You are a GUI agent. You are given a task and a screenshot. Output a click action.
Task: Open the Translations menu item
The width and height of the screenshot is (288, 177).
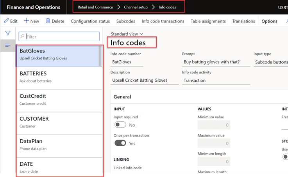[243, 21]
